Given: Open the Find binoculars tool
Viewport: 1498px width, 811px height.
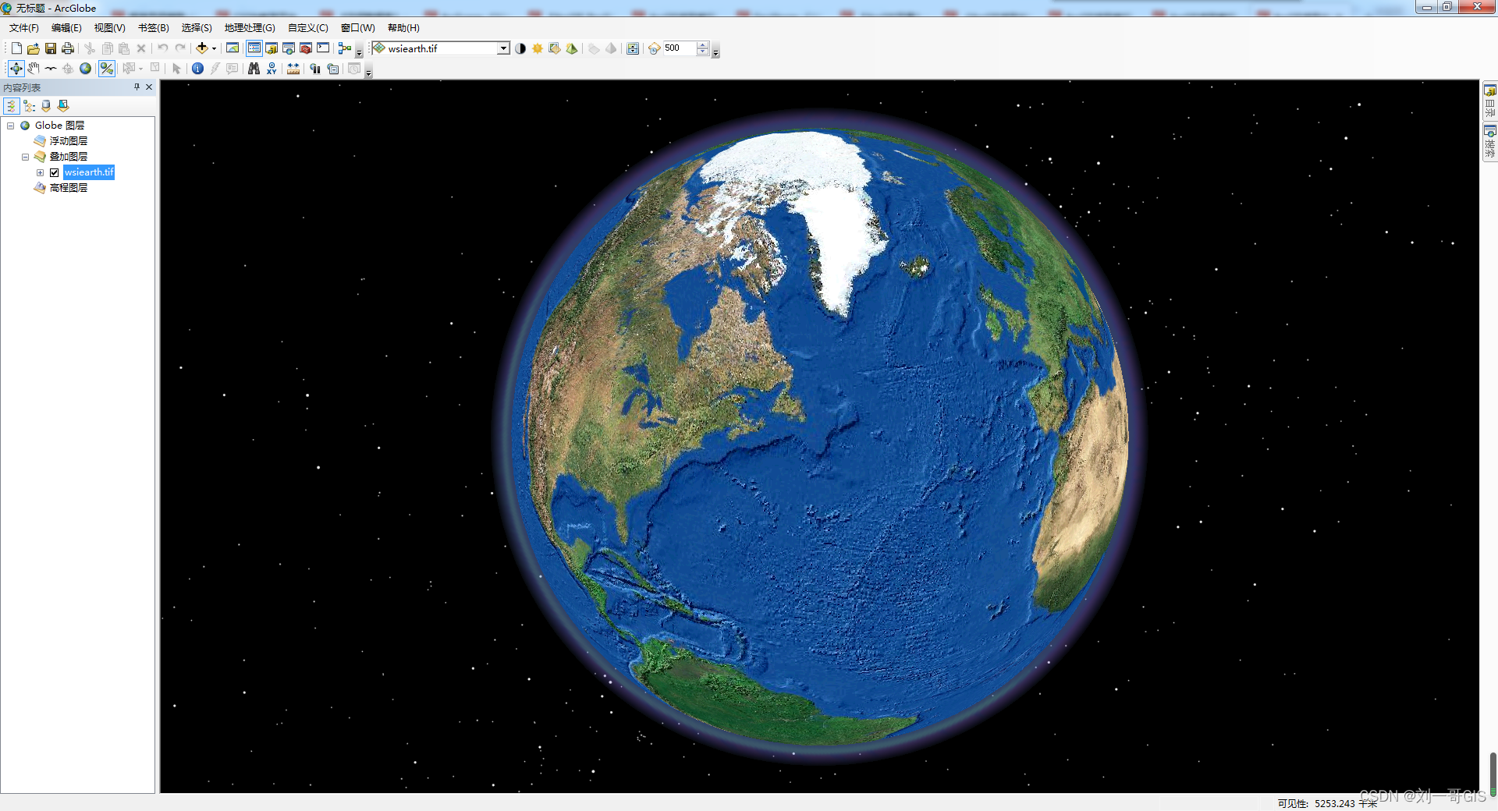Looking at the screenshot, I should pos(254,69).
